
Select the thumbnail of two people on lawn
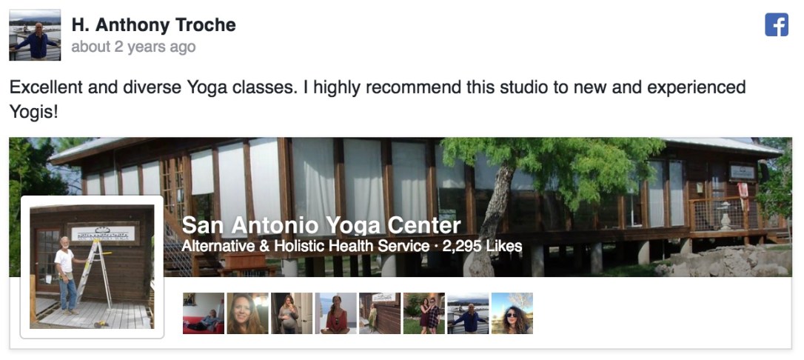pyautogui.click(x=424, y=313)
